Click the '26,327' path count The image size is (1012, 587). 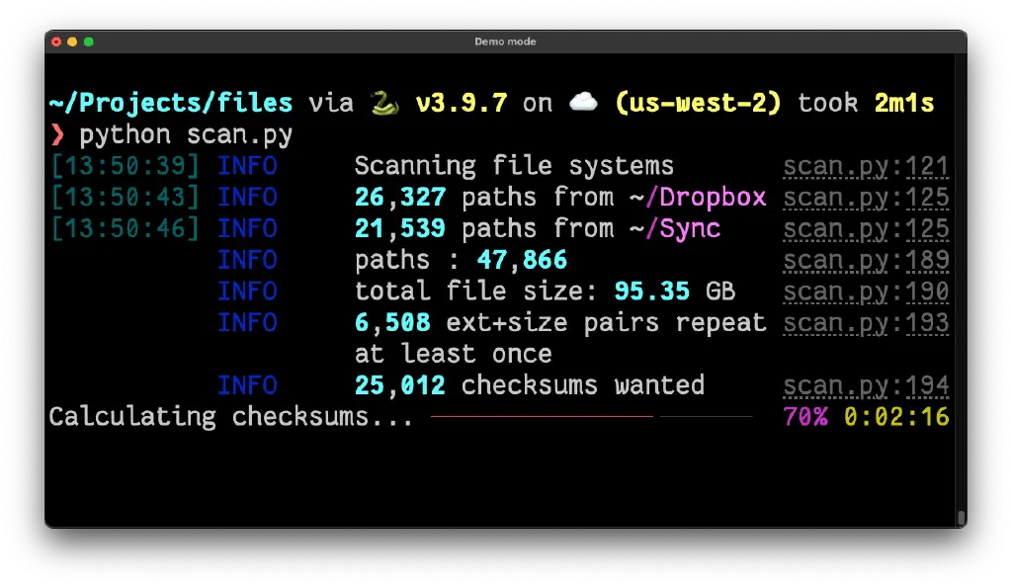coord(400,198)
